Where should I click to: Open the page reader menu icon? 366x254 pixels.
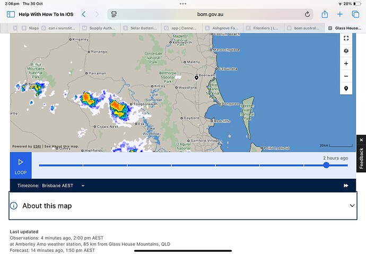114,14
